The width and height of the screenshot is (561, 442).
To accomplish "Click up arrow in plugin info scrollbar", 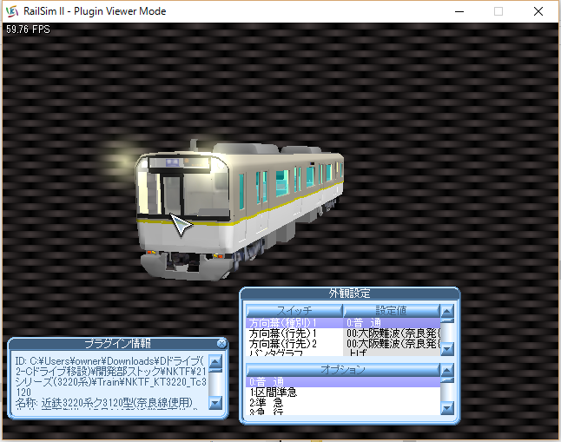I will (215, 361).
